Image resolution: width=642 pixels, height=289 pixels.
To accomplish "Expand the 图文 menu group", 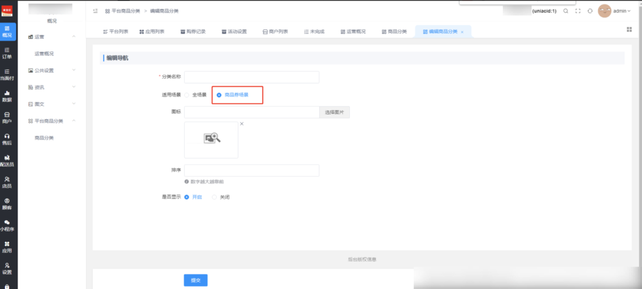I will pos(53,104).
